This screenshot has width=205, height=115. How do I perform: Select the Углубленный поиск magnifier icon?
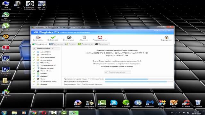click(x=38, y=82)
